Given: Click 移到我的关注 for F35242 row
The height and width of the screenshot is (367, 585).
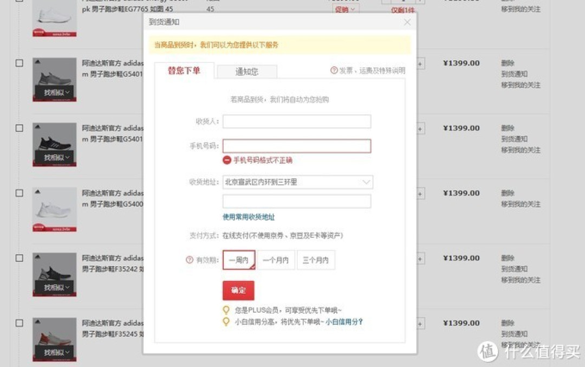Looking at the screenshot, I should point(521,280).
